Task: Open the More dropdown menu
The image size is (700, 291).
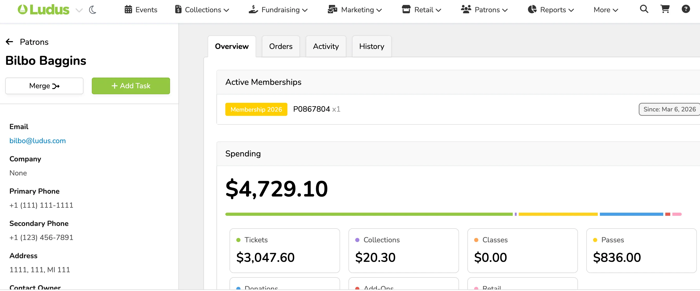Action: click(606, 10)
